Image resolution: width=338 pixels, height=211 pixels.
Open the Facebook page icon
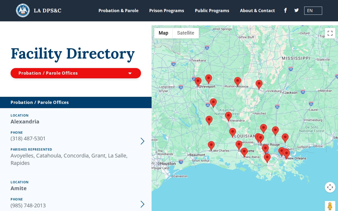pos(285,10)
